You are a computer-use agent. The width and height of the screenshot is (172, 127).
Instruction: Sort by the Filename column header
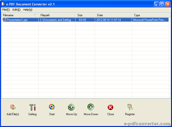[x=20, y=15]
